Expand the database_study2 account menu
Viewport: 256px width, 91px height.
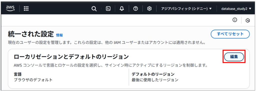236,9
